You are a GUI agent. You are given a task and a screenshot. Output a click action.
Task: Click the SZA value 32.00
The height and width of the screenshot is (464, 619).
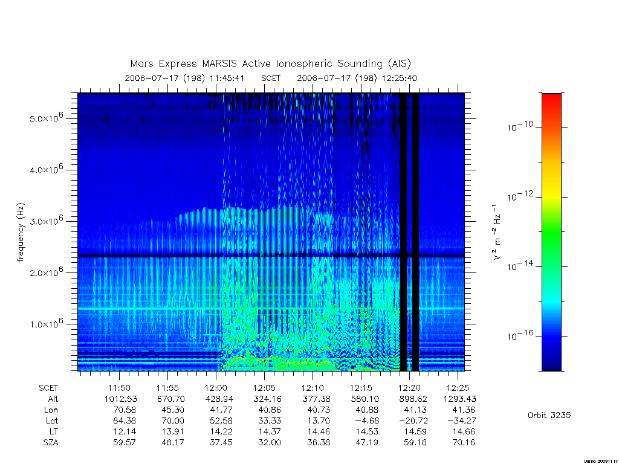pyautogui.click(x=270, y=443)
